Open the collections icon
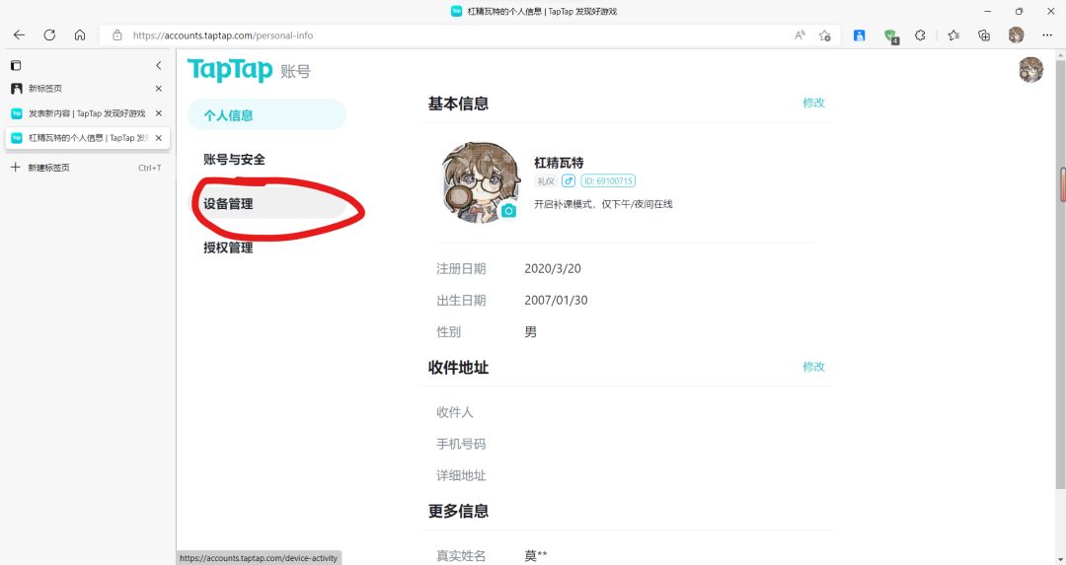The width and height of the screenshot is (1066, 565). [984, 35]
